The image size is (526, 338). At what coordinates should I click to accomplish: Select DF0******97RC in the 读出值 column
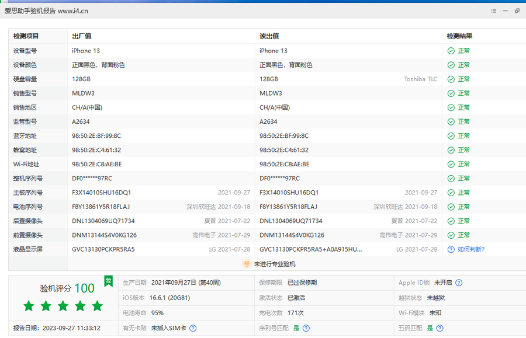(x=280, y=179)
